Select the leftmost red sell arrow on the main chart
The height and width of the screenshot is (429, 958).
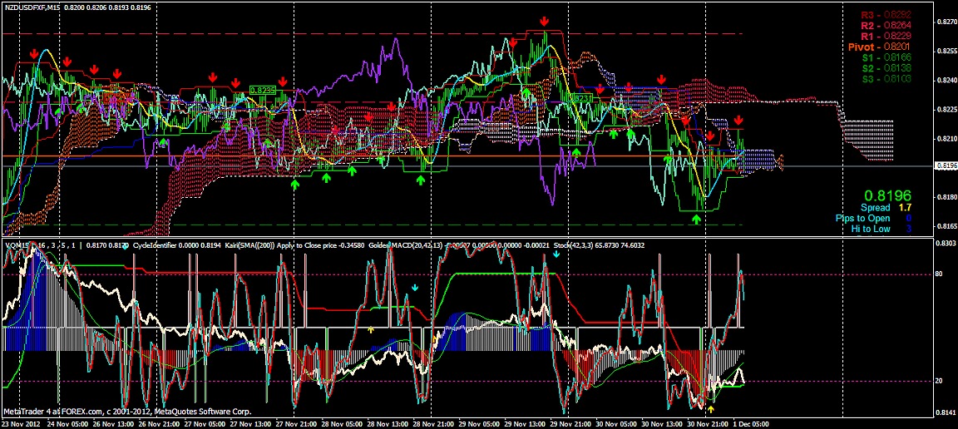[34, 53]
